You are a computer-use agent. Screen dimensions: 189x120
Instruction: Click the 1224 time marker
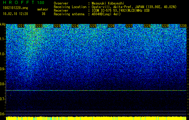click(x=75, y=26)
